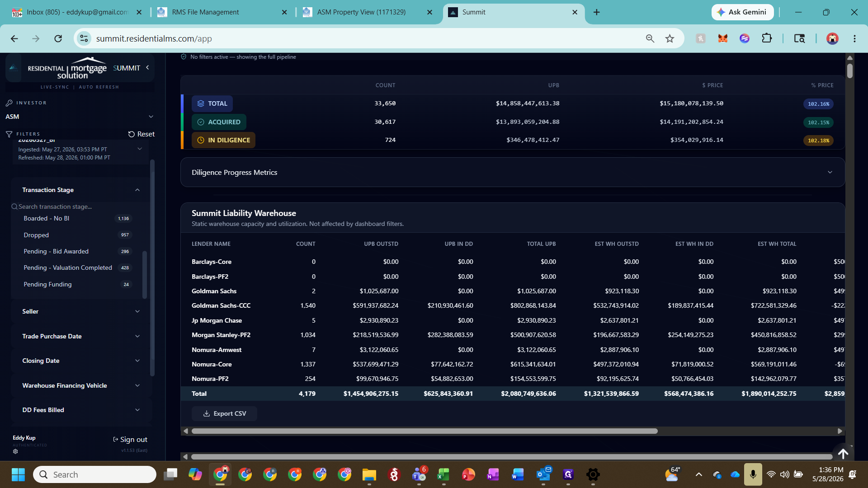Open File Explorer from the taskbar
Screen dimensions: 868x488
(x=369, y=474)
